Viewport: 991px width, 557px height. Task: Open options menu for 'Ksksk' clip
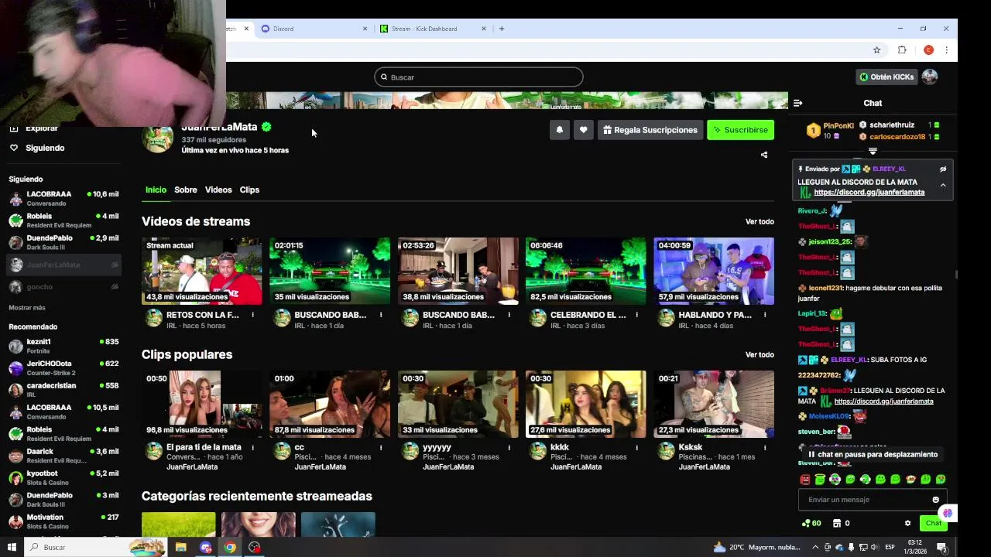click(765, 447)
